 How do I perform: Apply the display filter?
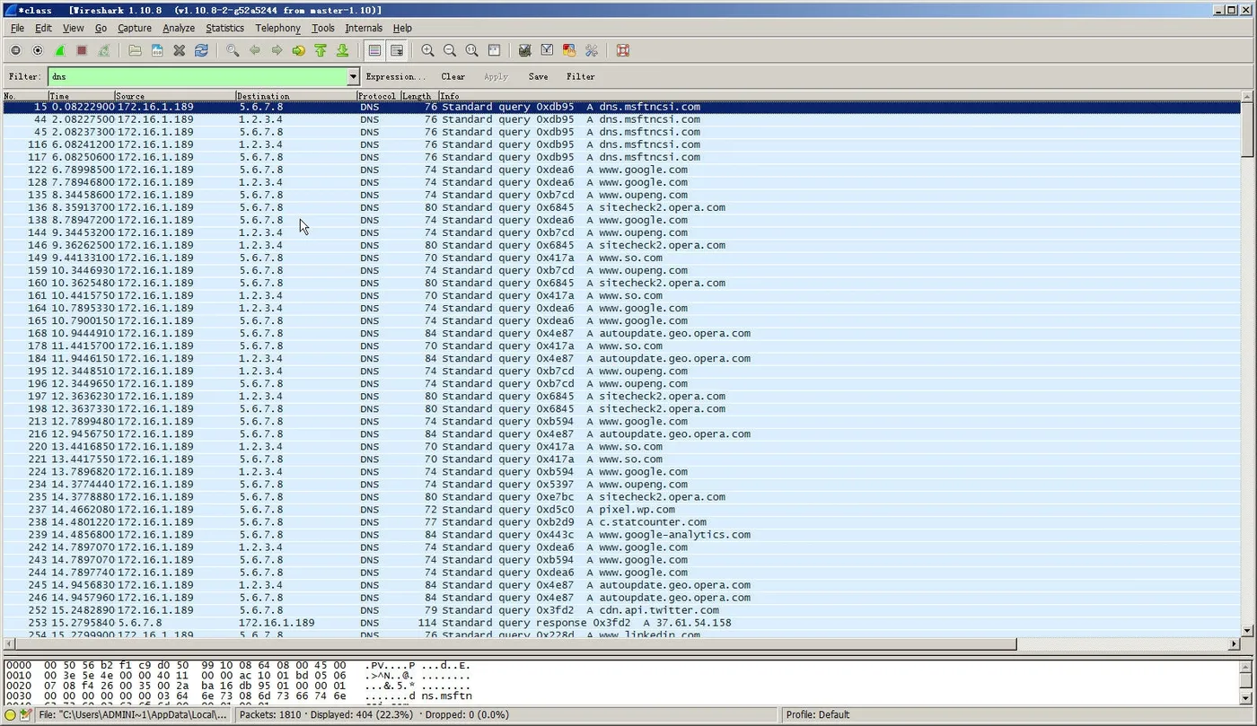tap(496, 77)
